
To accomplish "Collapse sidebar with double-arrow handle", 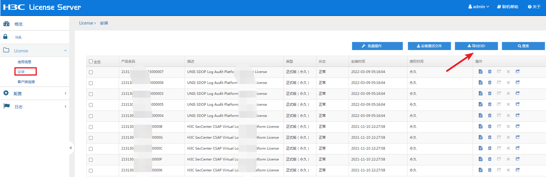I will point(71,148).
